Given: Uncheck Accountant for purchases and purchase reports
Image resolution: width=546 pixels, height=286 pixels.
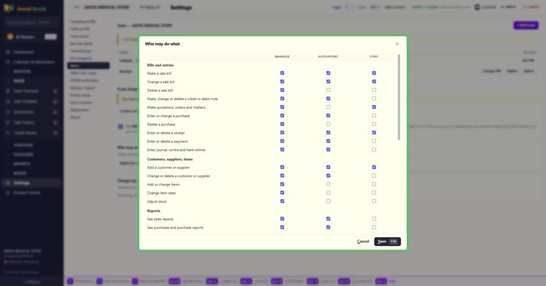Looking at the screenshot, I should coord(328,228).
